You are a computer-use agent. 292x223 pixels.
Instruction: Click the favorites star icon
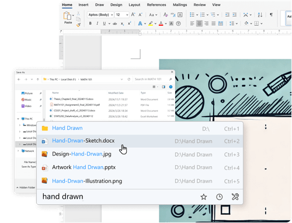pyautogui.click(x=204, y=197)
